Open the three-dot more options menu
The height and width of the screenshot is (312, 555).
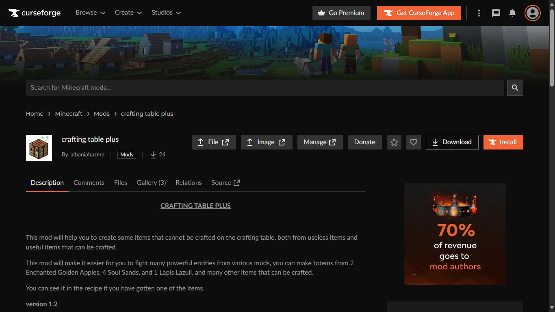click(479, 13)
